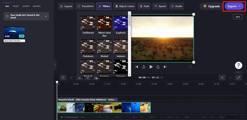Image resolution: width=247 pixels, height=120 pixels.
Task: Click the 1:15 mark on timeline ruler
Action: tap(107, 84)
